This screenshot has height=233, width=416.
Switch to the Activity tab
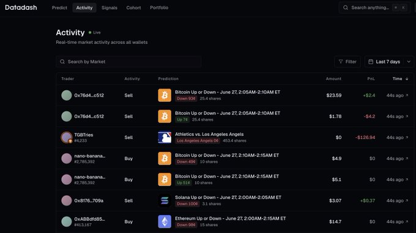point(84,8)
